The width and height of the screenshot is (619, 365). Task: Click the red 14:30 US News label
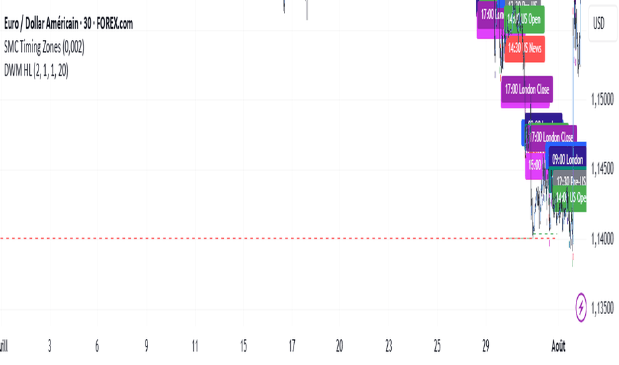[x=525, y=48]
